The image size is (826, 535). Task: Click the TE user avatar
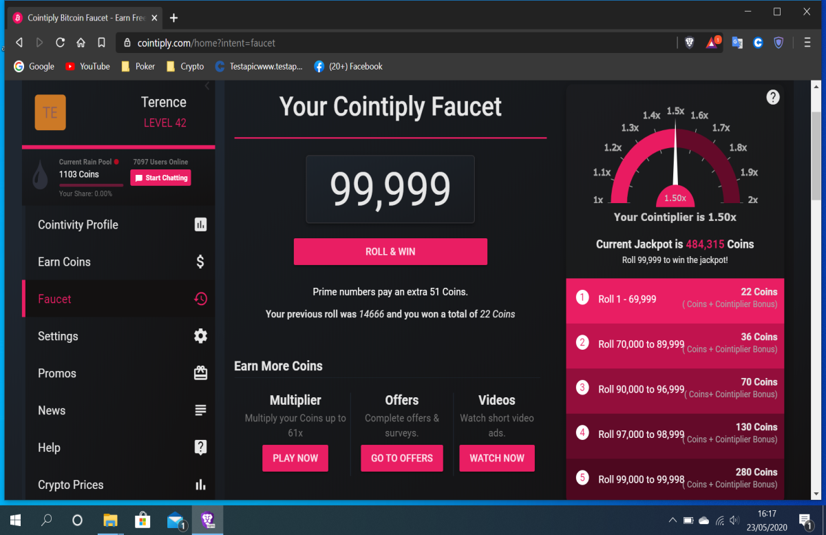50,112
